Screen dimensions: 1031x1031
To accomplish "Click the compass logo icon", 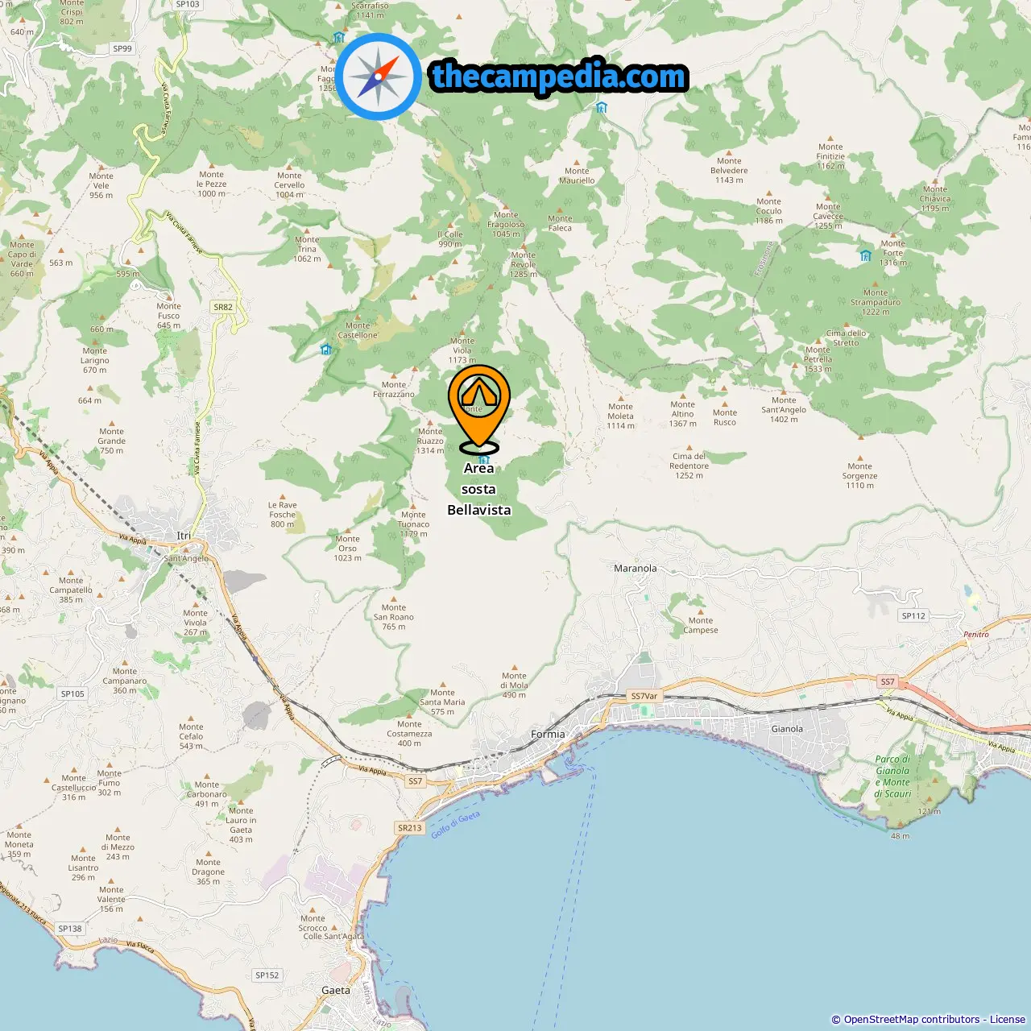I will point(378,77).
